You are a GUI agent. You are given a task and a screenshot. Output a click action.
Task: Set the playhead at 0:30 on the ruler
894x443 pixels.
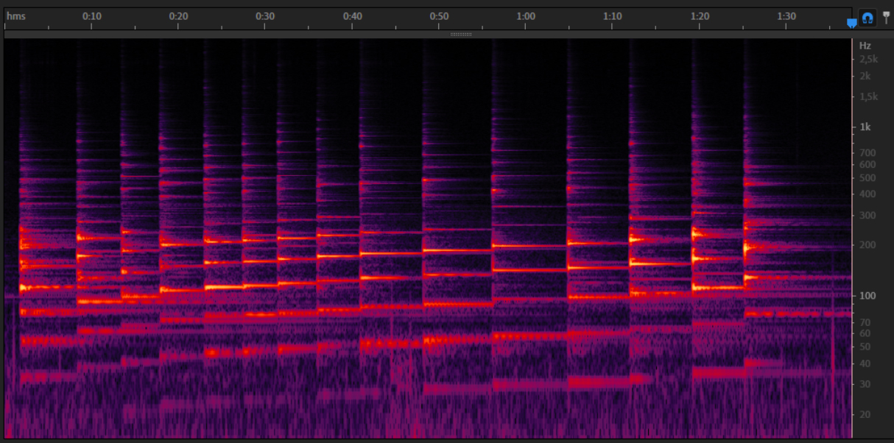(266, 16)
